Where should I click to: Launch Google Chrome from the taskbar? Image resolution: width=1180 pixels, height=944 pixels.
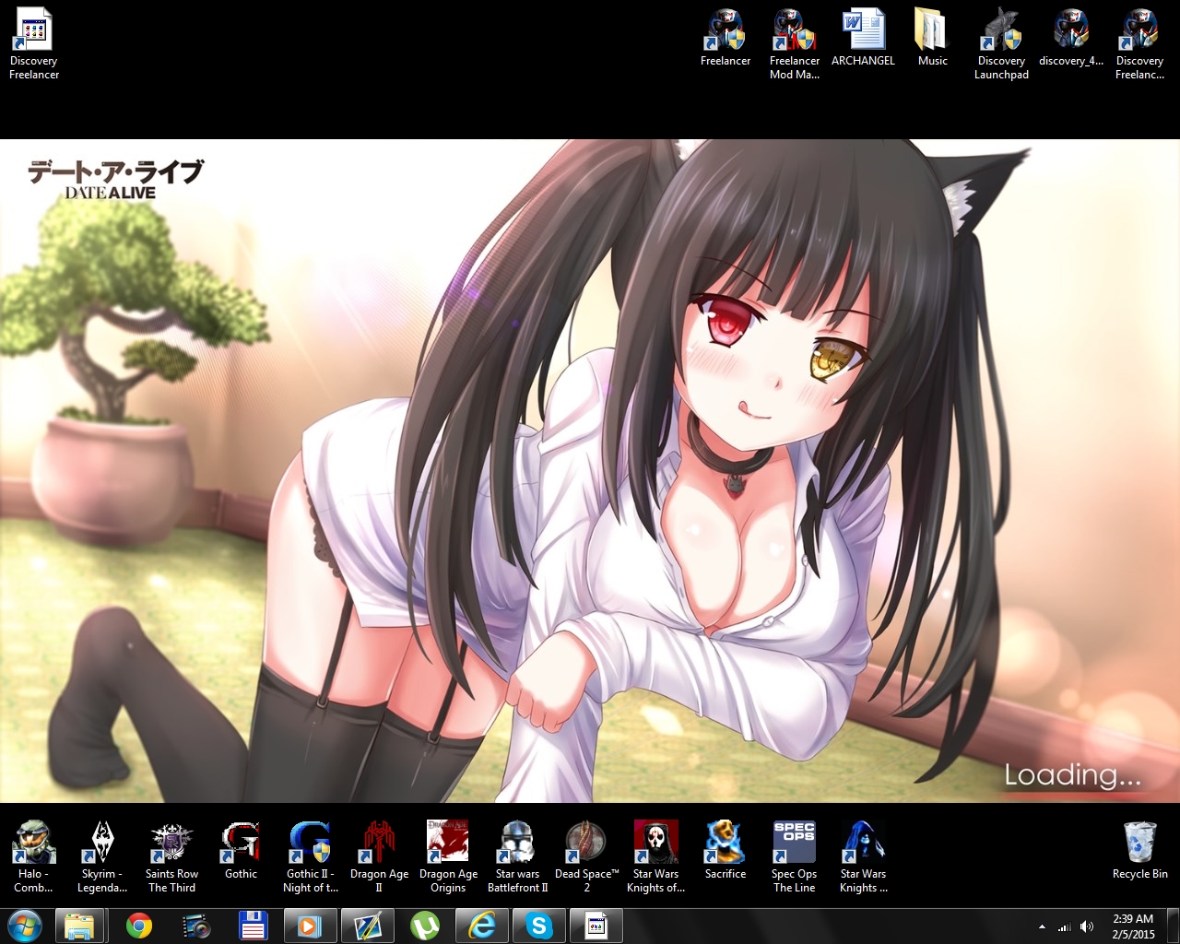click(x=138, y=926)
